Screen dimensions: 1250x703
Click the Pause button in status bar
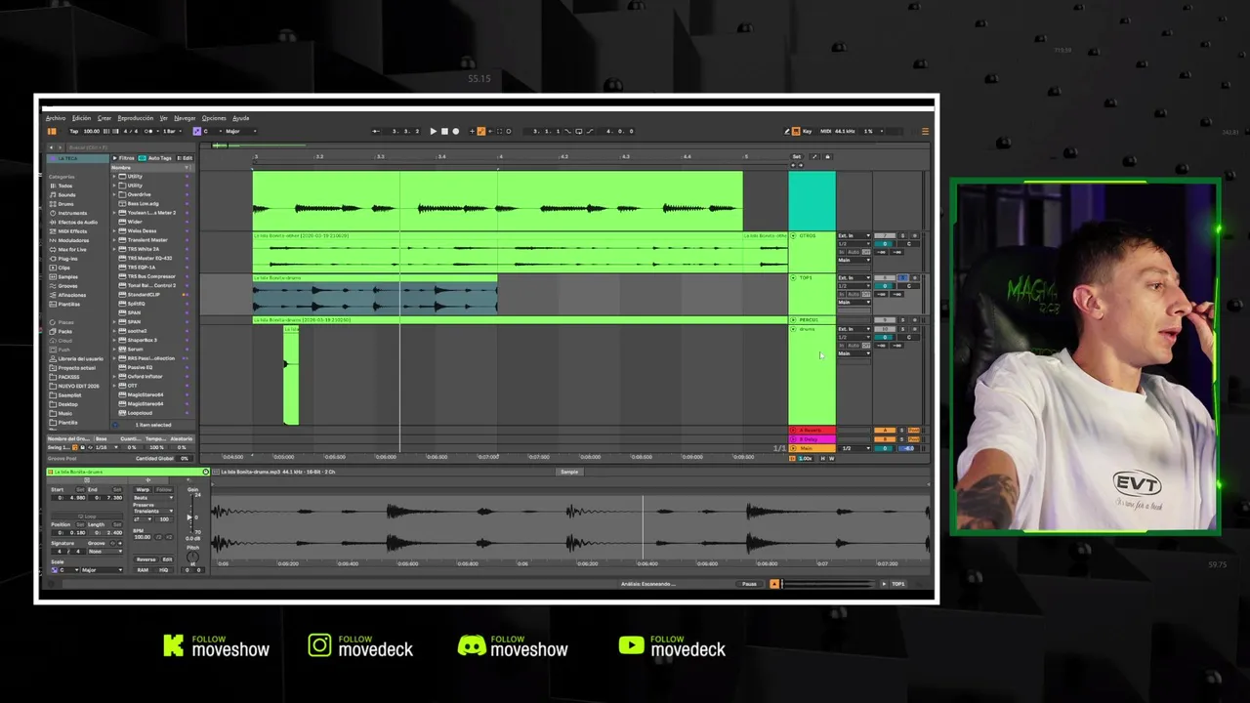click(x=749, y=584)
